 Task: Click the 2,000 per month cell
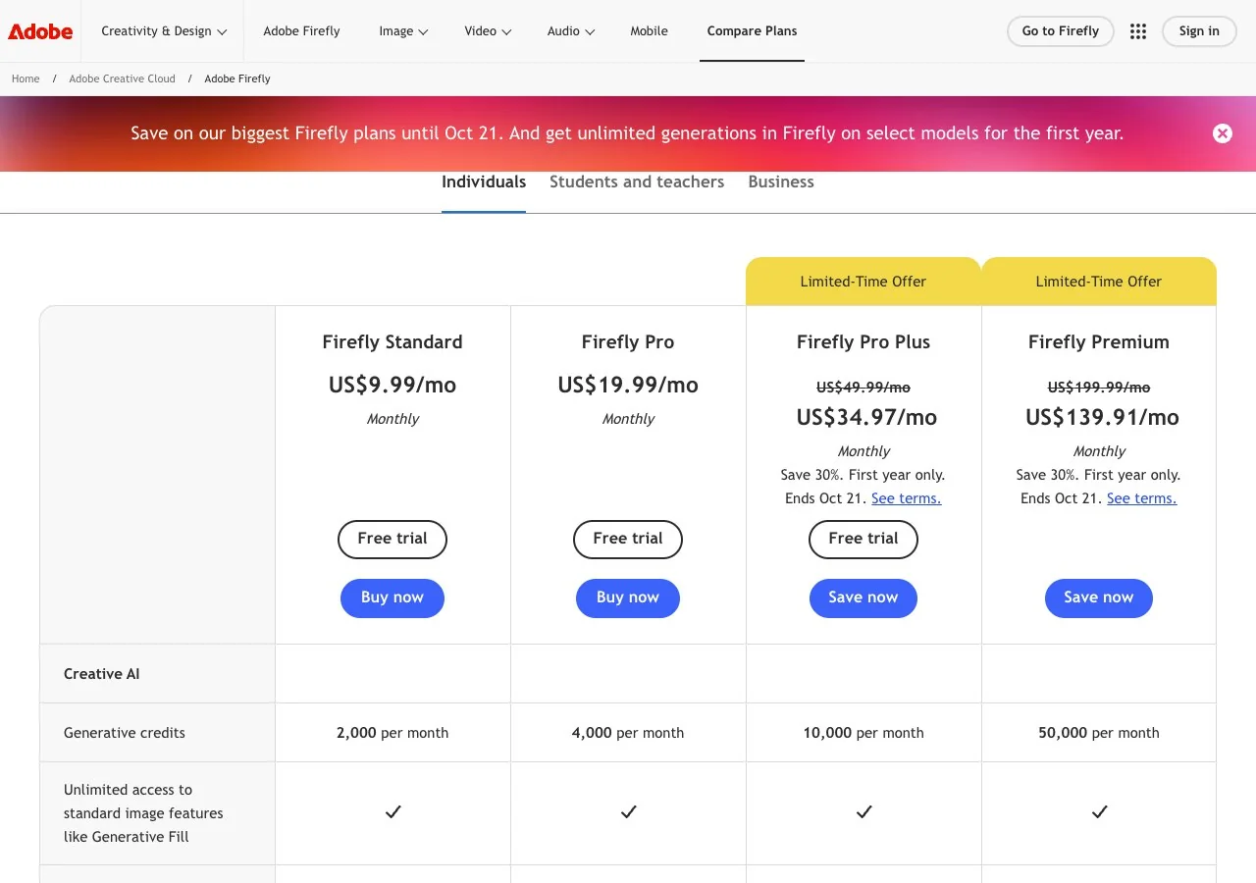click(392, 733)
